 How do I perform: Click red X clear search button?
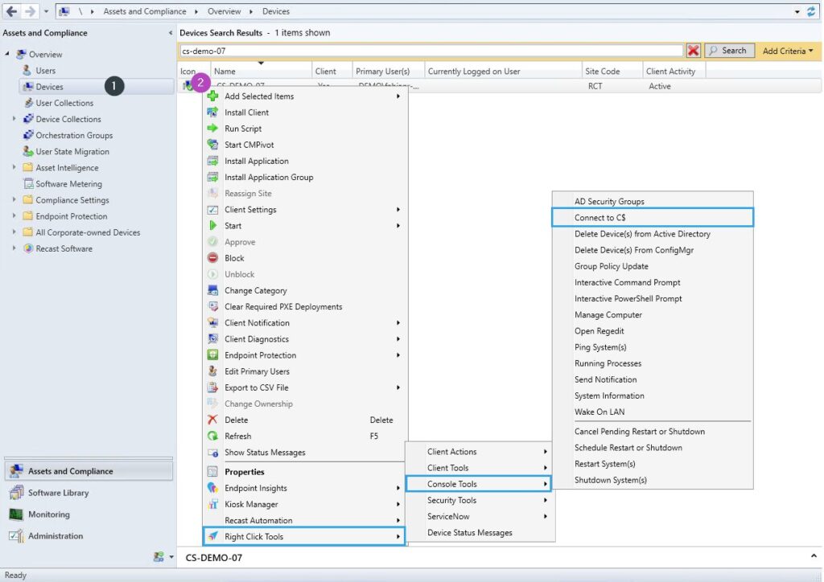coord(694,51)
